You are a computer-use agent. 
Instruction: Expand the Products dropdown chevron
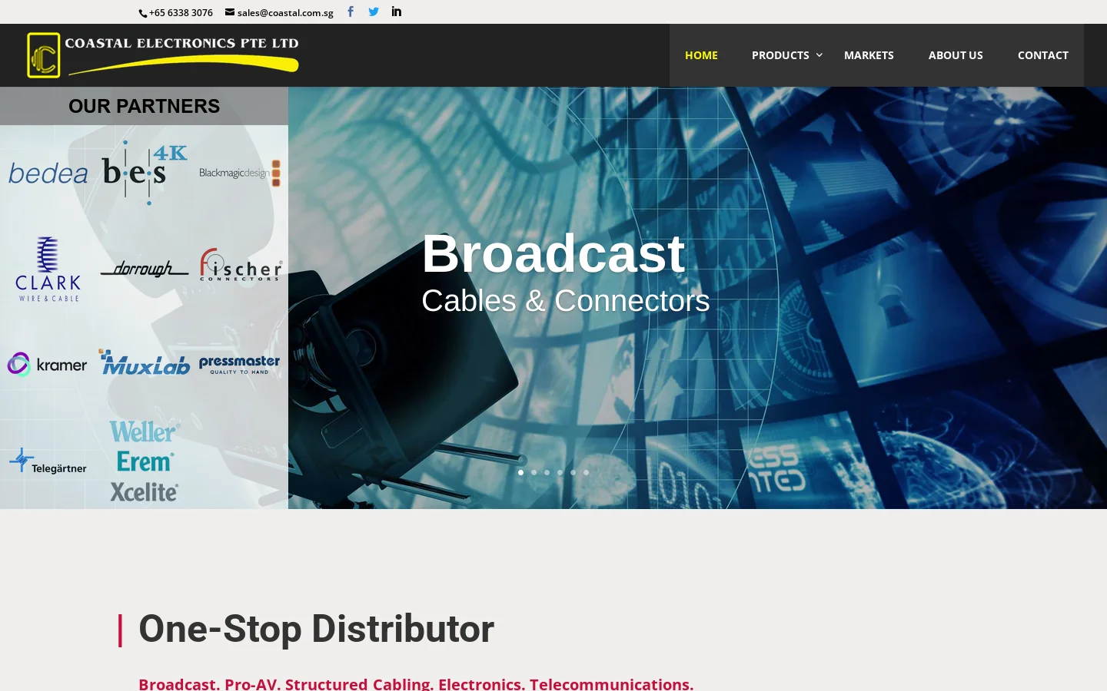tap(819, 55)
